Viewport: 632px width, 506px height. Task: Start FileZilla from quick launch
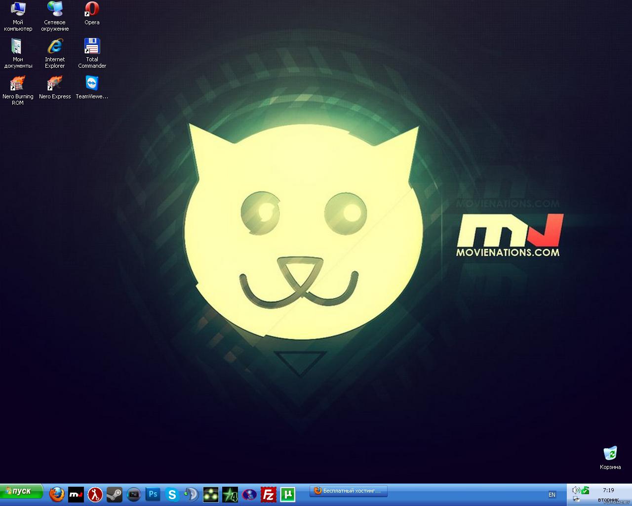[269, 494]
